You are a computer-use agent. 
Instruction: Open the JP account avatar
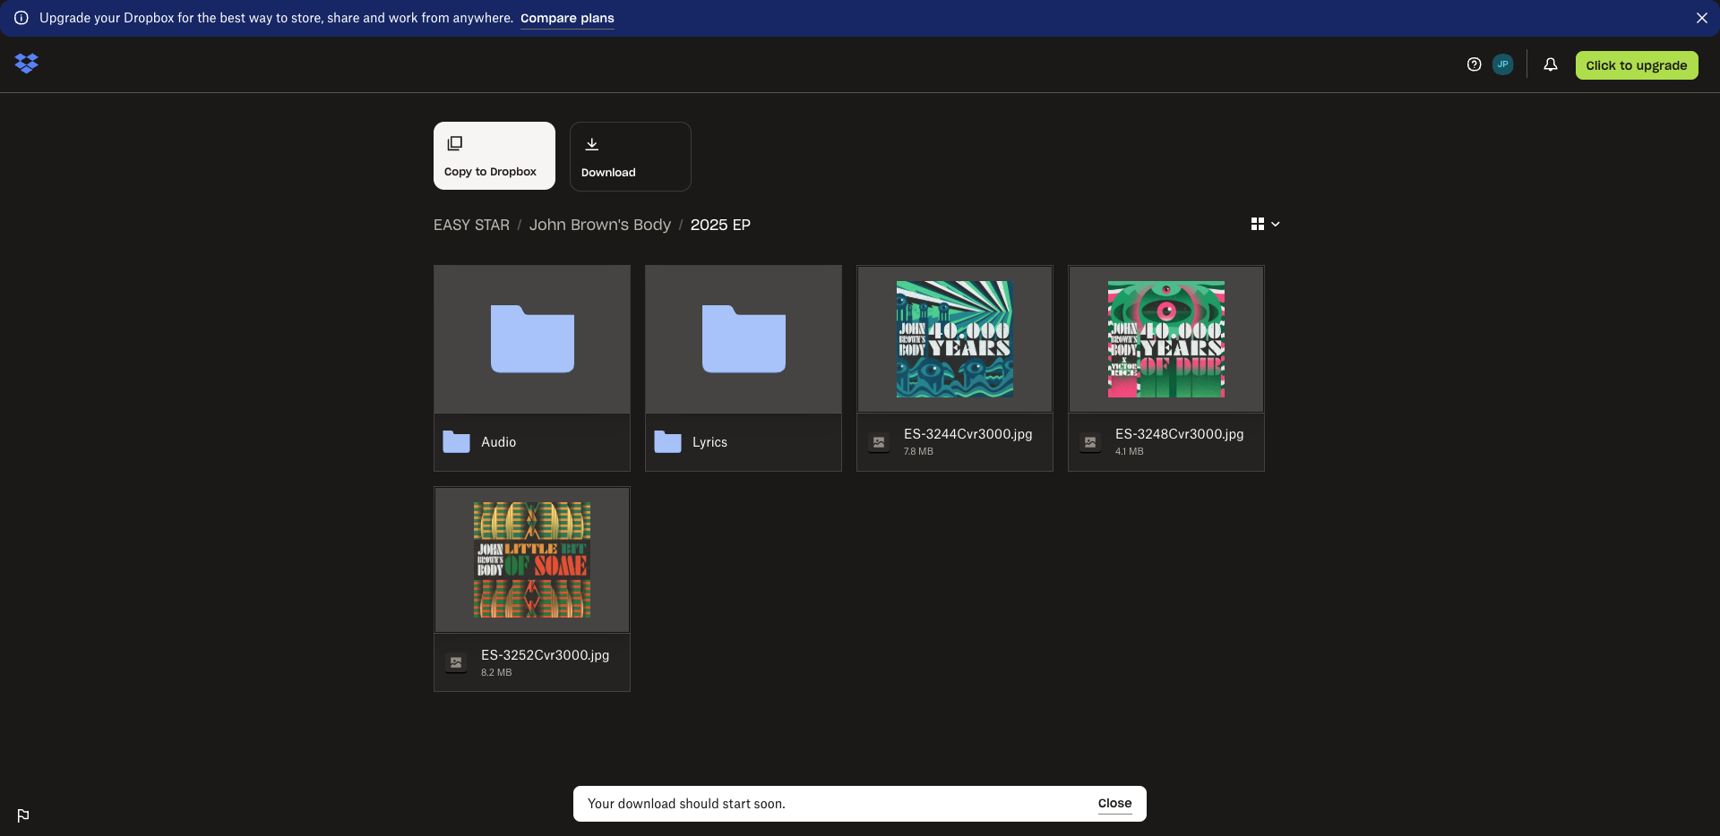coord(1502,64)
